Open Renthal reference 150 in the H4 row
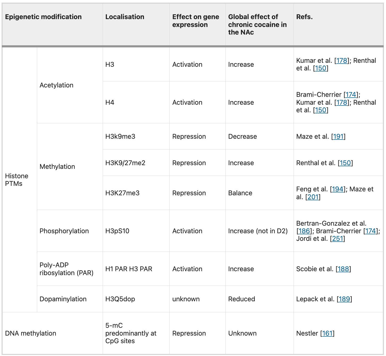The width and height of the screenshot is (386, 356). [321, 110]
